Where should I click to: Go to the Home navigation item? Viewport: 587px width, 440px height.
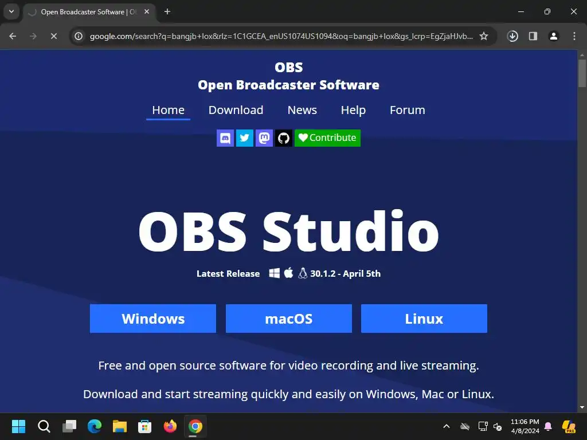pyautogui.click(x=168, y=111)
